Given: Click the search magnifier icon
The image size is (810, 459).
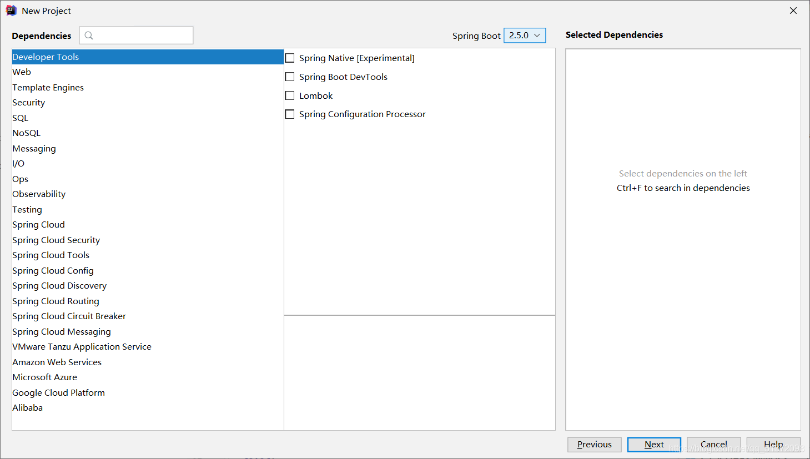Looking at the screenshot, I should pos(89,36).
